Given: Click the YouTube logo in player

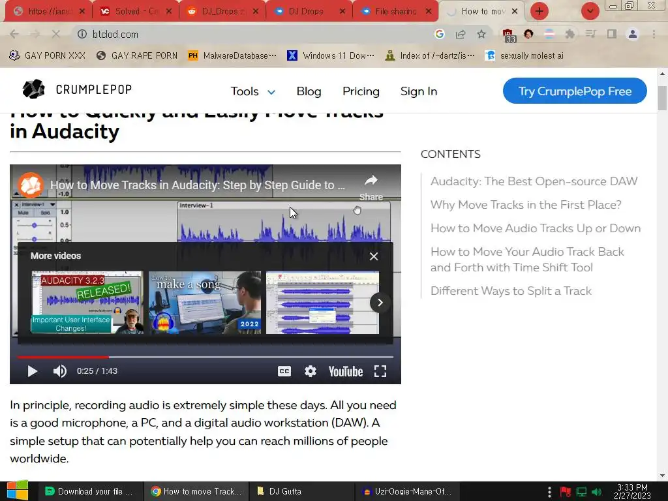Looking at the screenshot, I should pos(346,371).
